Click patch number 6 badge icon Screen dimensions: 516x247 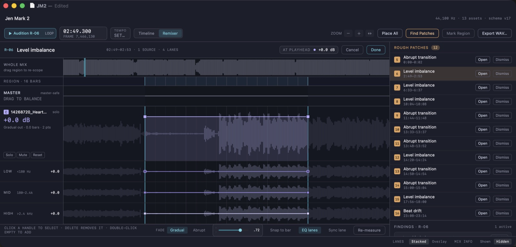click(397, 74)
